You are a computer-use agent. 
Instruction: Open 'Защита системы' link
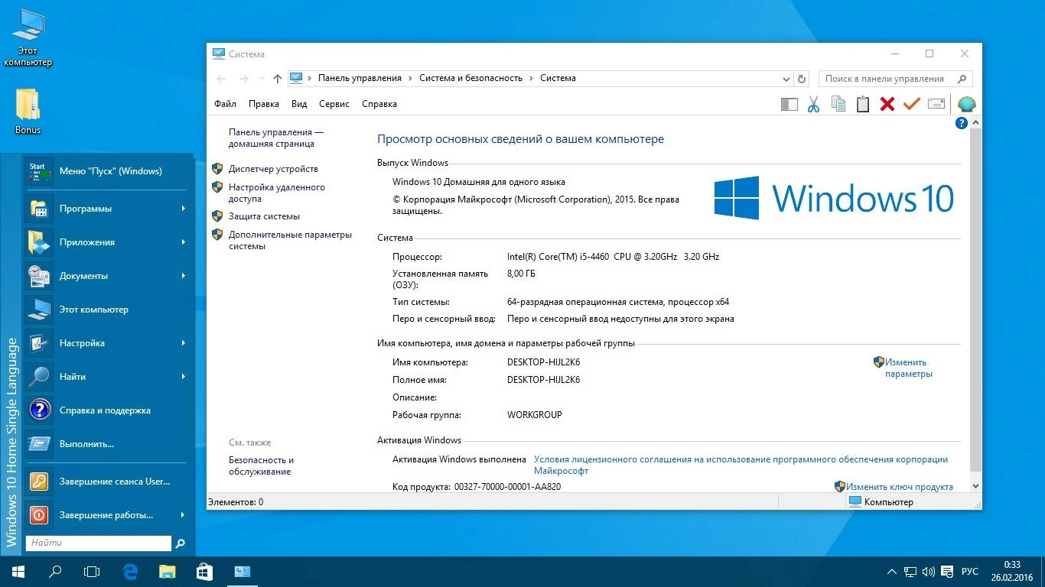(x=264, y=216)
